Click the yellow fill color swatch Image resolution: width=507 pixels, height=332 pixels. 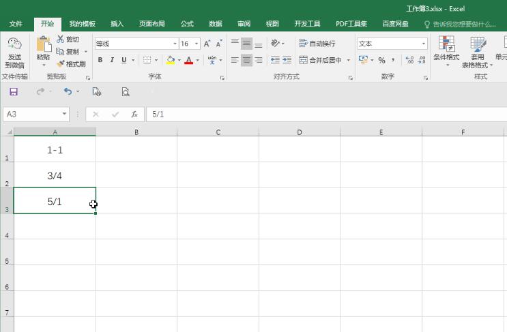click(171, 60)
